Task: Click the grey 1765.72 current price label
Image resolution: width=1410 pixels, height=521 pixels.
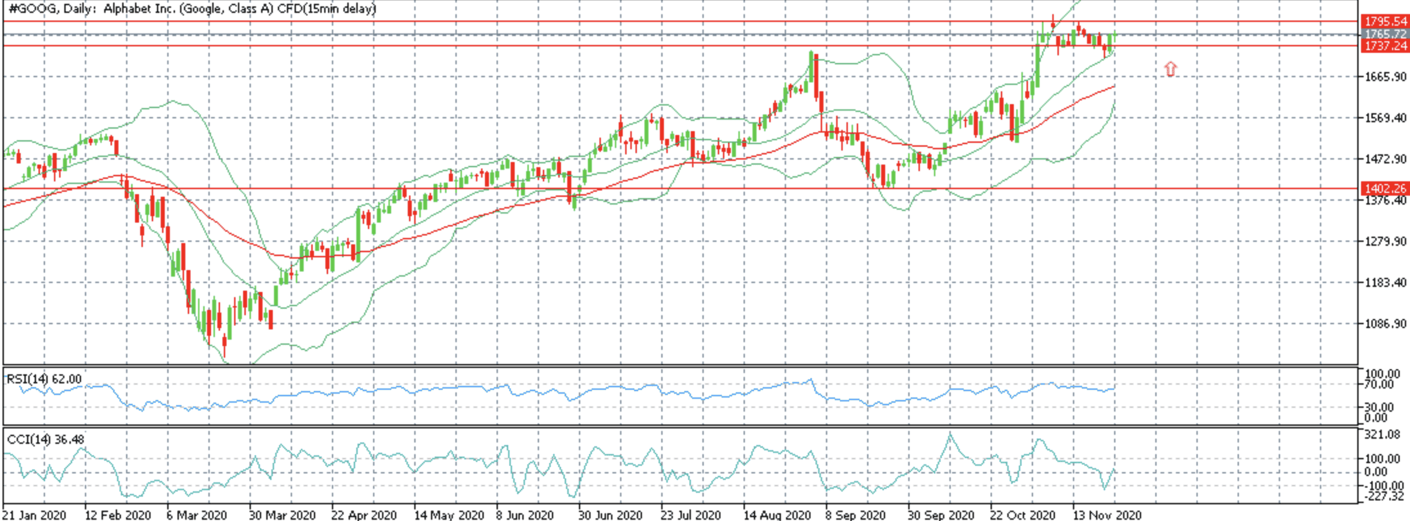Action: (x=1385, y=34)
